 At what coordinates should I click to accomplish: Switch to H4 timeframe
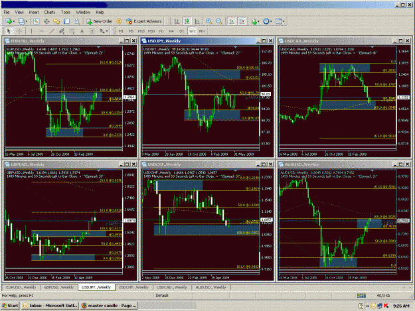171,31
